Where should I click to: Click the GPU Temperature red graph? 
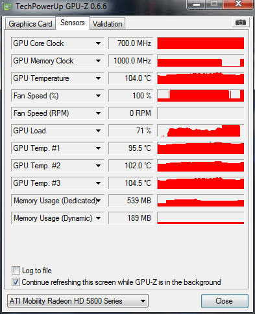[x=200, y=78]
